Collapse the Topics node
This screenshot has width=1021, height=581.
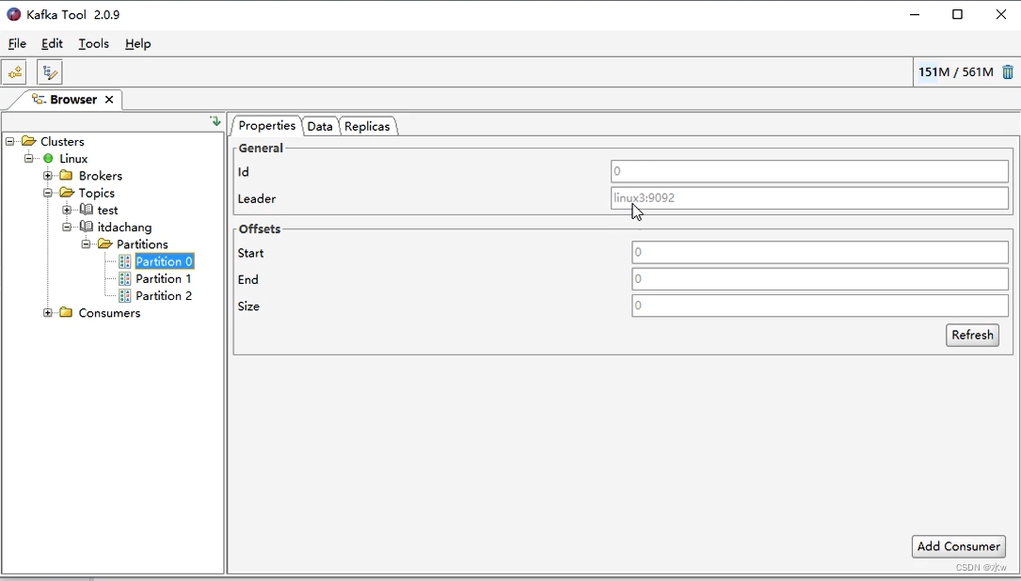click(x=48, y=193)
